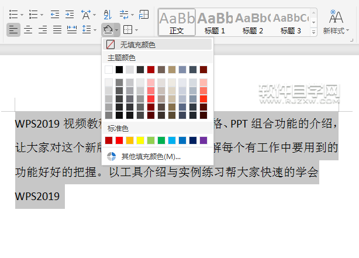Choose 无填充颜色 no fill option
The width and height of the screenshot is (359, 258).
coord(157,44)
